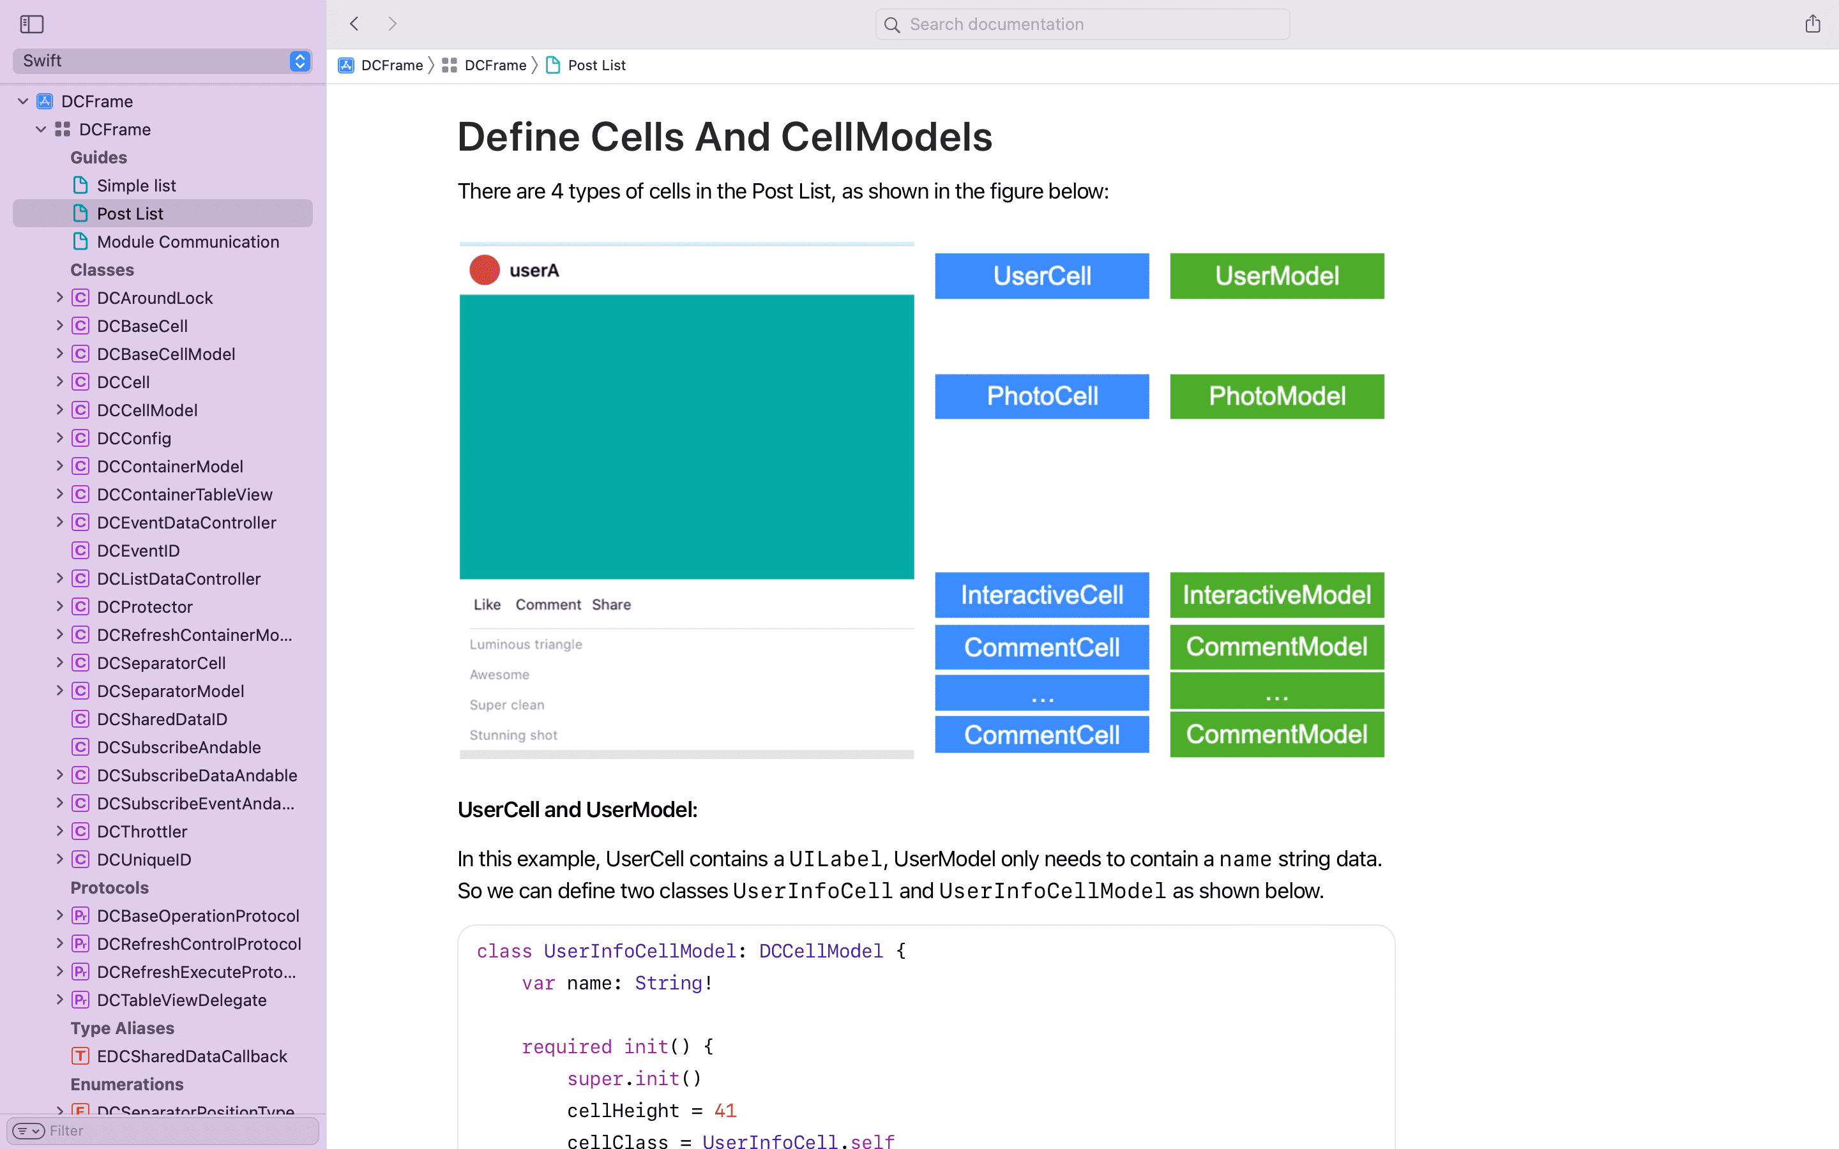Screen dimensions: 1839x1149
Task: Collapse the nested DCFrame module
Action: click(x=41, y=129)
